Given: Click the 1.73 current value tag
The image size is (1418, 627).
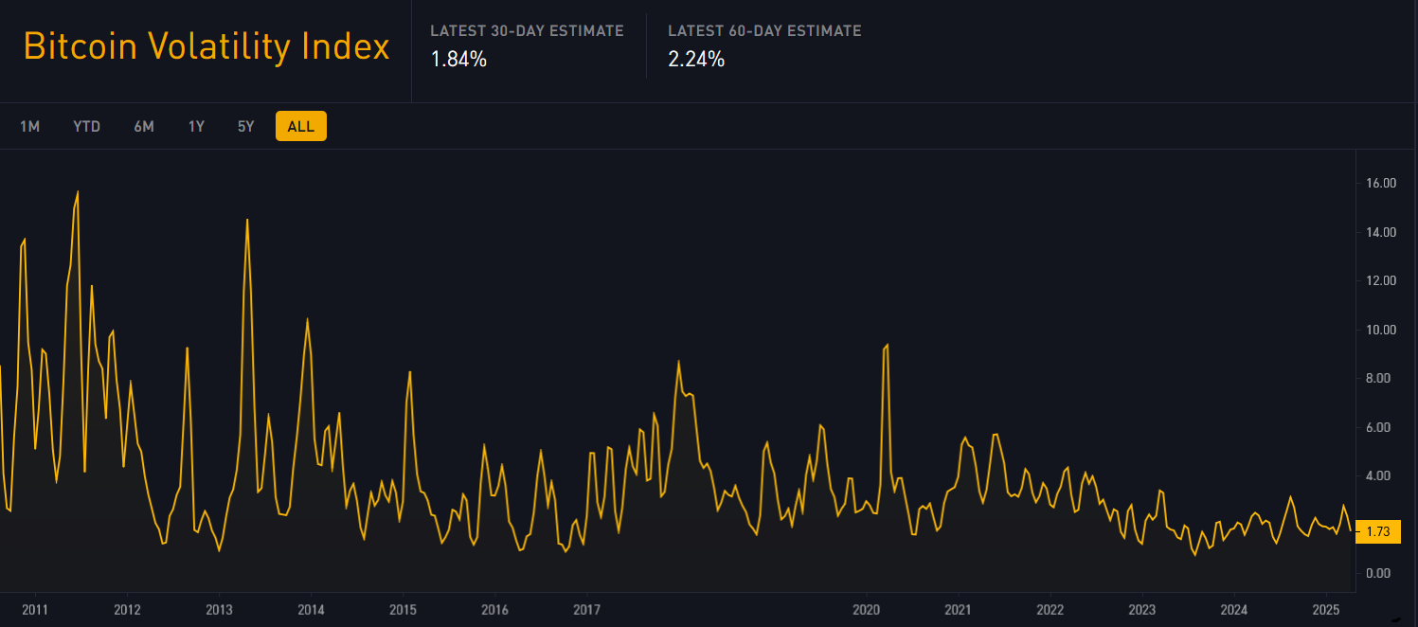Looking at the screenshot, I should 1378,532.
